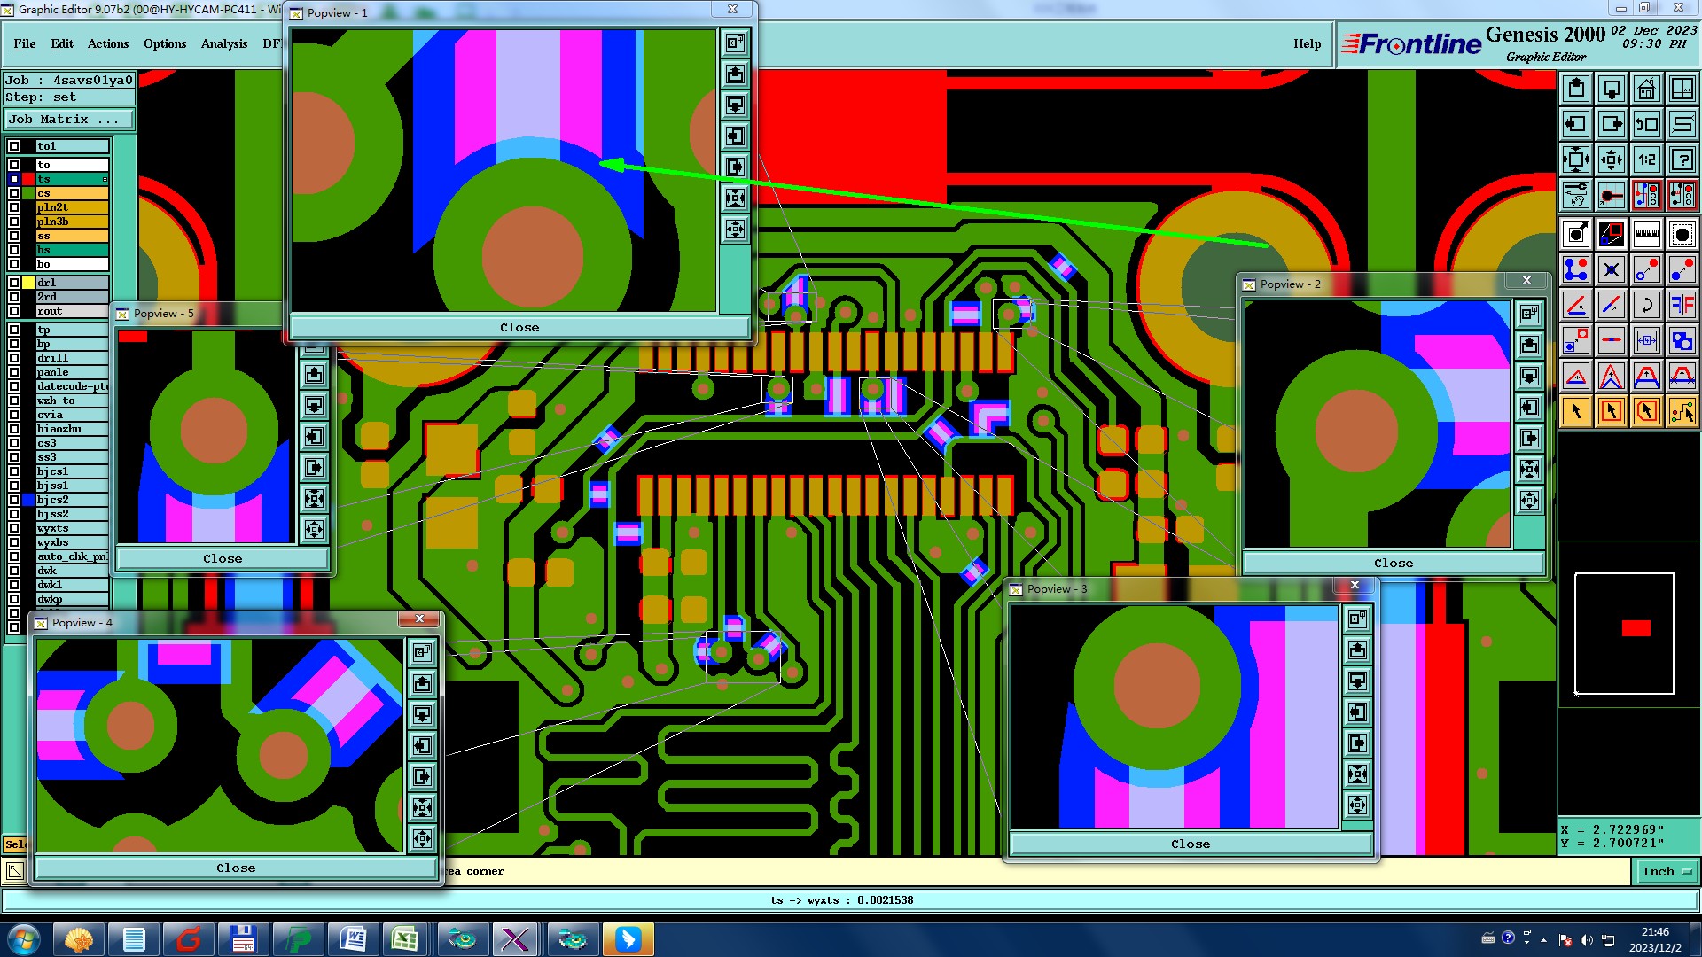Open the Analysis menu
Image resolution: width=1702 pixels, height=957 pixels.
point(223,43)
